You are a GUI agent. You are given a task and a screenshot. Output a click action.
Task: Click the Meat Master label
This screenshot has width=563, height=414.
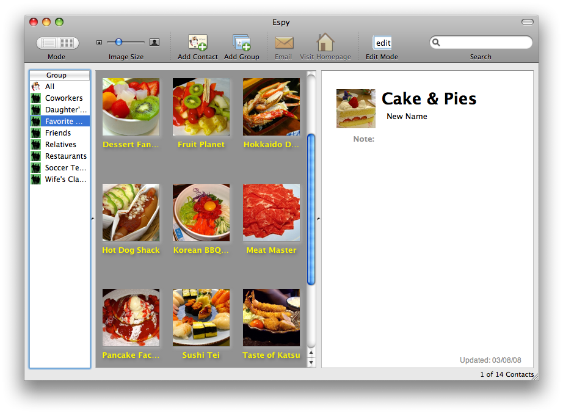272,250
